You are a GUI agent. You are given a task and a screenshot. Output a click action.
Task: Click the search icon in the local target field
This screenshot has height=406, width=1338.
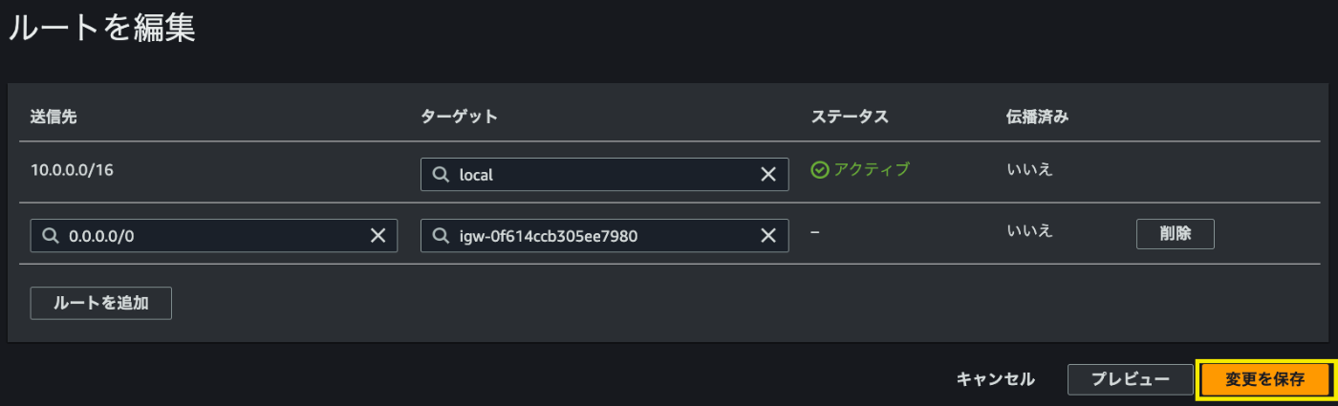[441, 175]
